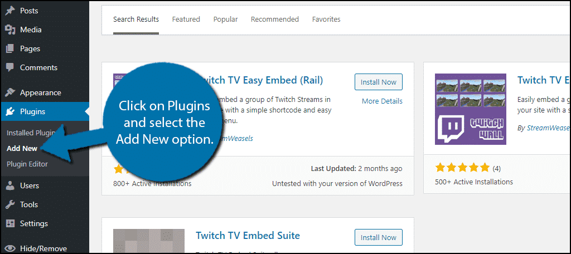The height and width of the screenshot is (254, 571).
Task: Select Add New under Plugins
Action: [x=22, y=149]
